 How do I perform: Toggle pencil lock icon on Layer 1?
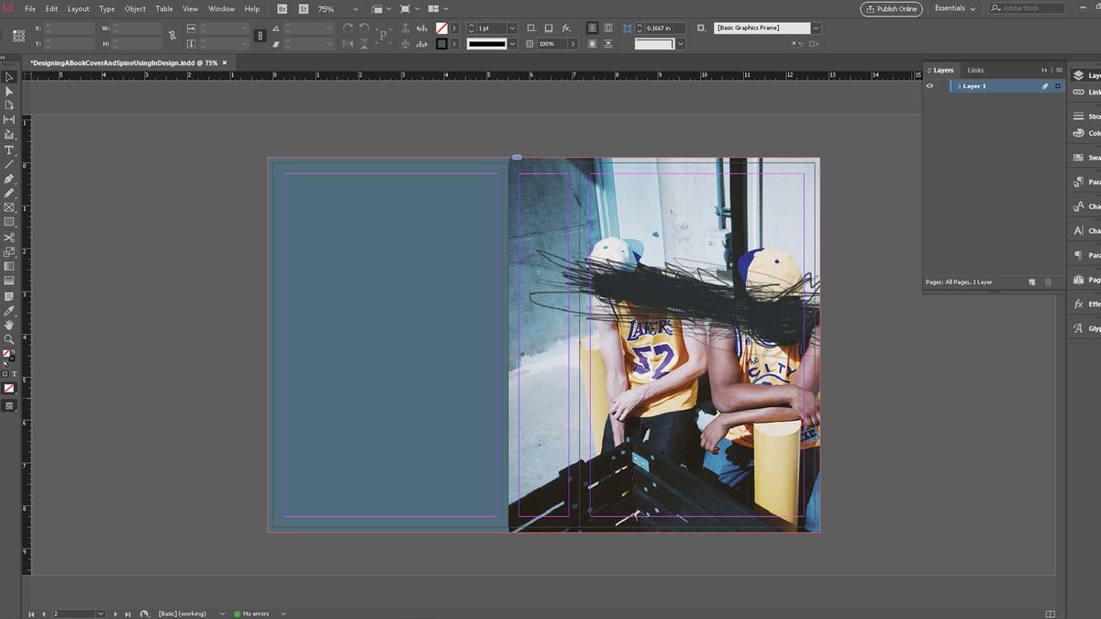click(1044, 85)
